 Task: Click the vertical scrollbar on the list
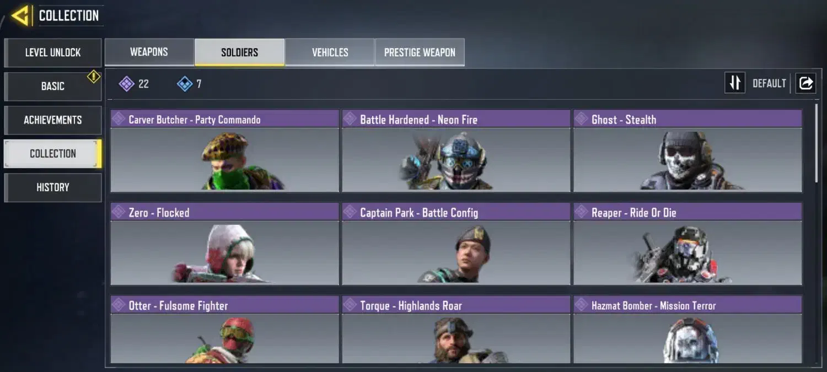[817, 143]
